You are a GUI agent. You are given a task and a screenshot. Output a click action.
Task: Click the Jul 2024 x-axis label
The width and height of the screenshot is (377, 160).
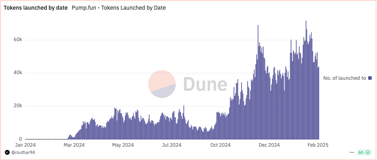(172, 145)
